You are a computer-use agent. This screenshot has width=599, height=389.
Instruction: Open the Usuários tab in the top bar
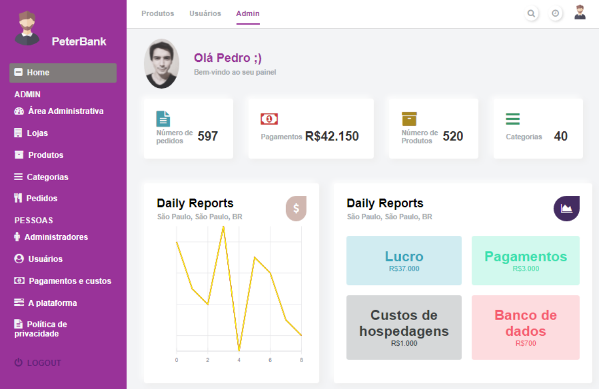[x=205, y=14]
